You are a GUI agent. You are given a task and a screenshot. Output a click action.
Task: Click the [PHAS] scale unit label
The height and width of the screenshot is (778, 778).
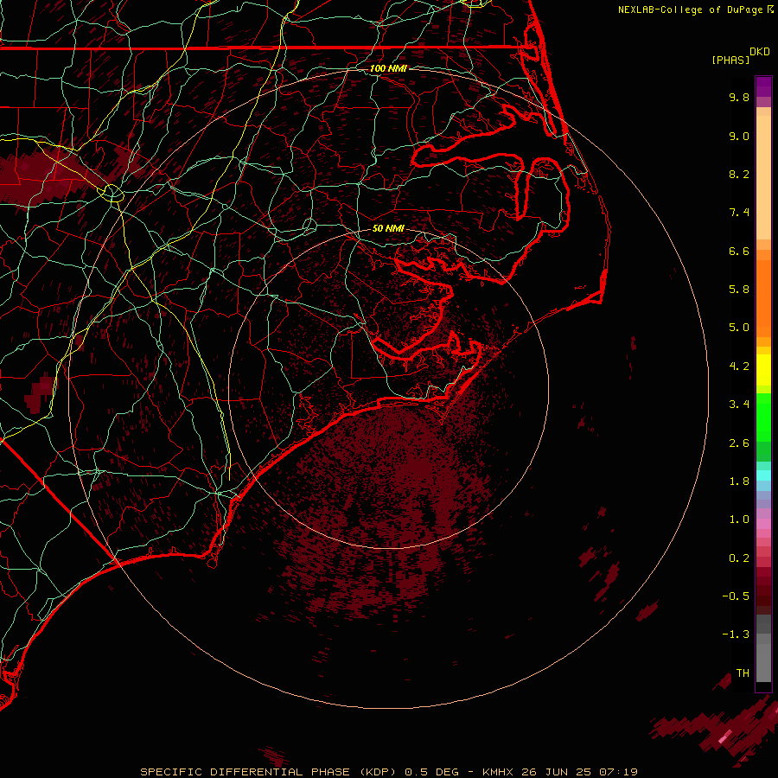pyautogui.click(x=730, y=61)
